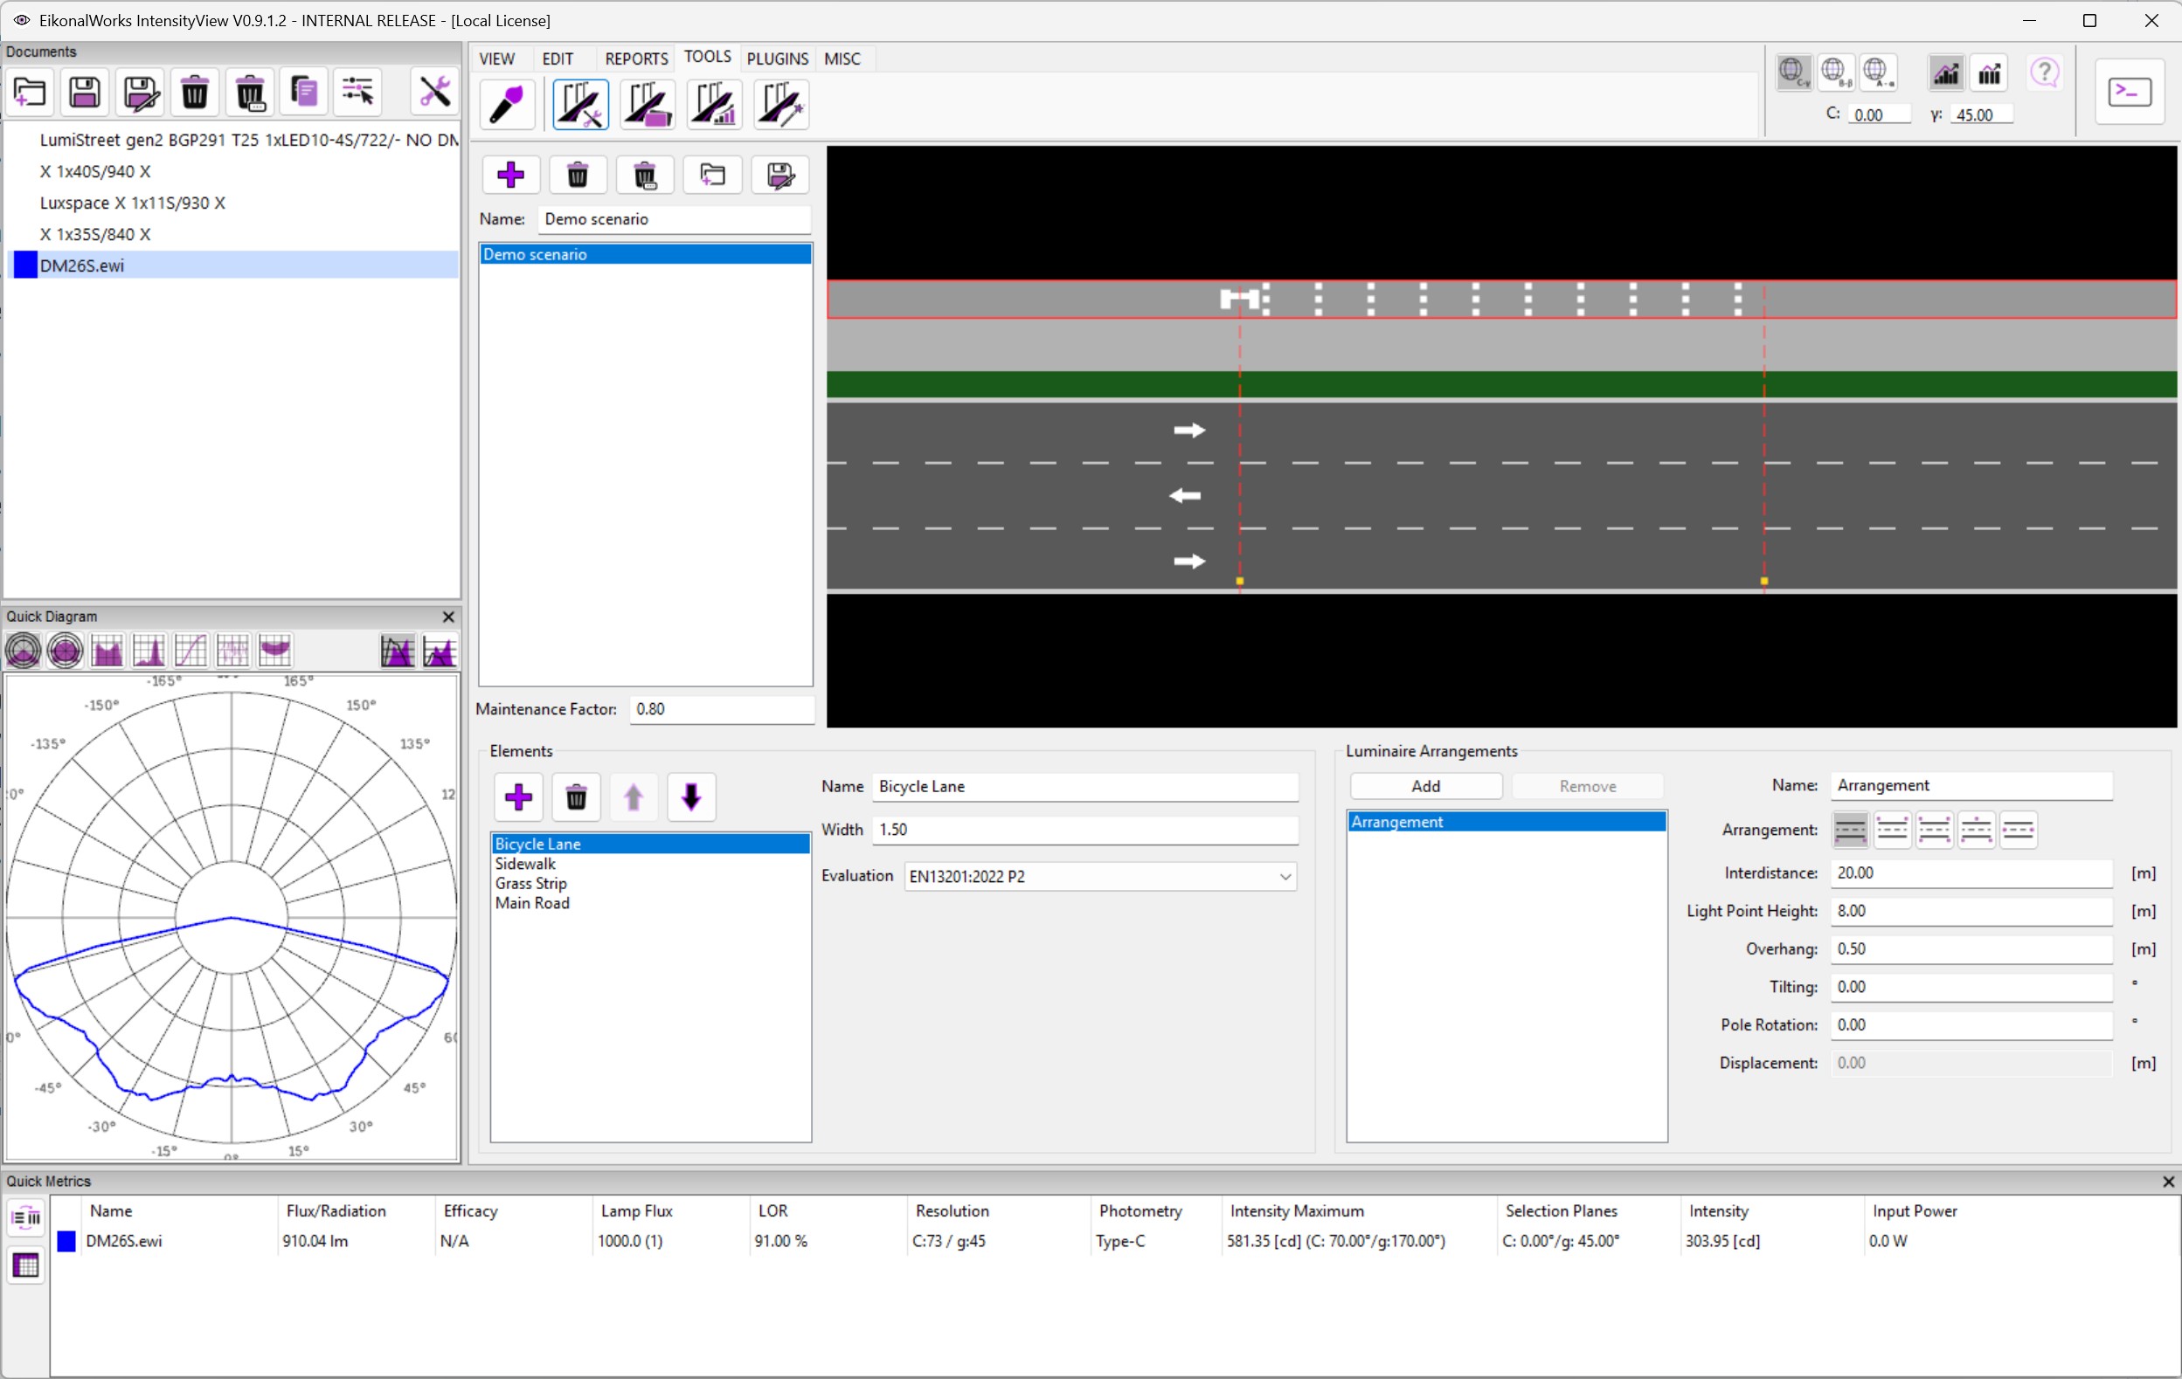This screenshot has width=2182, height=1379.
Task: Load scenario using the folder-plus icon
Action: (x=713, y=175)
